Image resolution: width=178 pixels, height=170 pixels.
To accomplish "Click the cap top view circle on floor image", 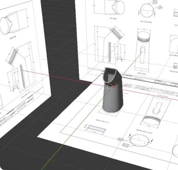I will (139, 141).
